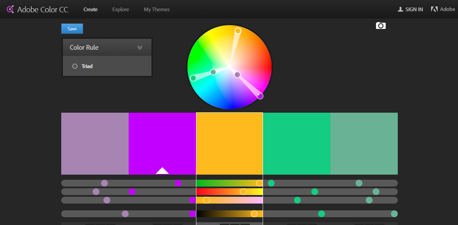Click the magenta handle at wheel edge
458x225 pixels.
click(260, 96)
